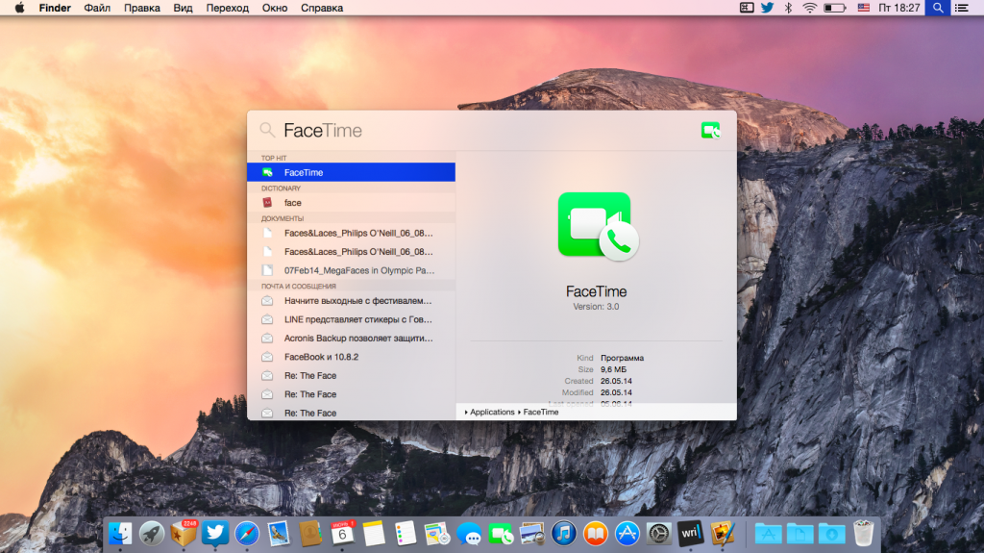Open the Finder menu
This screenshot has width=984, height=553.
[x=55, y=8]
